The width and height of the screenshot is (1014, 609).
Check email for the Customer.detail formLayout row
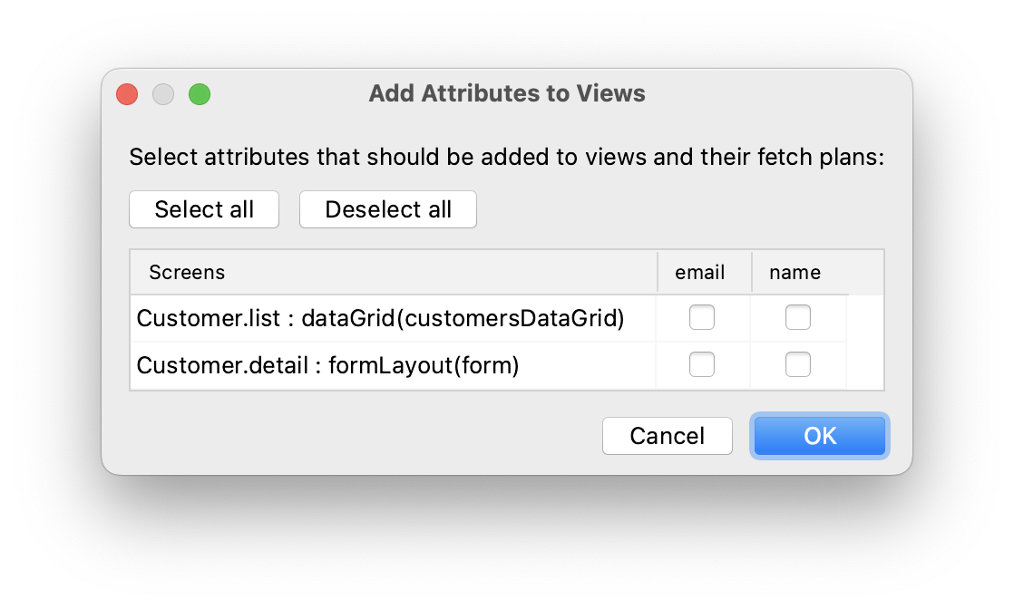coord(704,364)
